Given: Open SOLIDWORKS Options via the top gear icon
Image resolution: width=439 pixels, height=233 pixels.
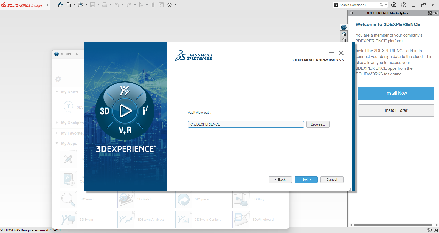Looking at the screenshot, I should (170, 5).
